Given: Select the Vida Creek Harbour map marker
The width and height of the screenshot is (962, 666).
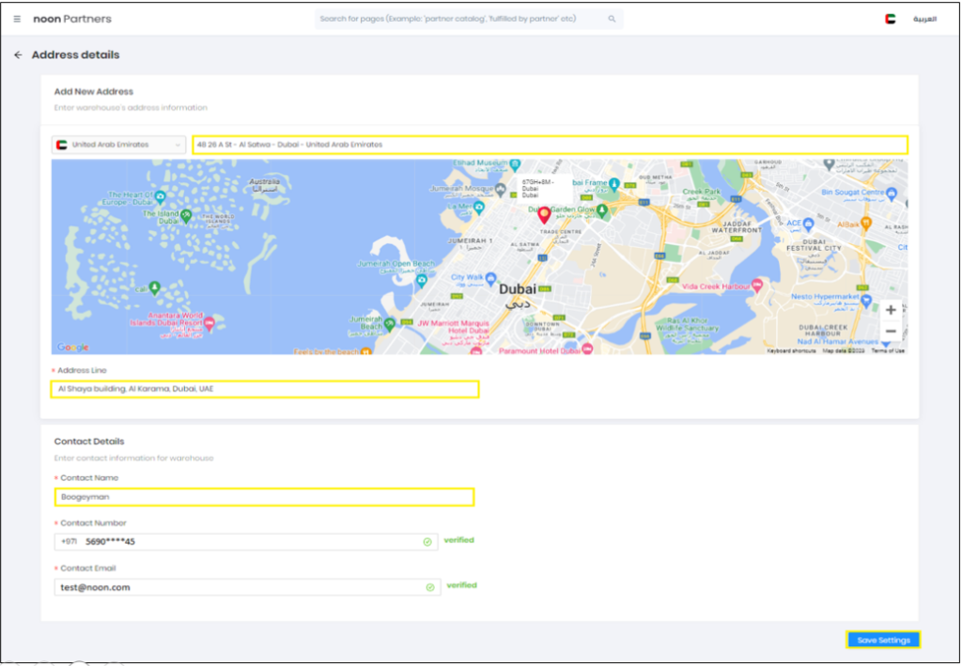Looking at the screenshot, I should pyautogui.click(x=757, y=285).
